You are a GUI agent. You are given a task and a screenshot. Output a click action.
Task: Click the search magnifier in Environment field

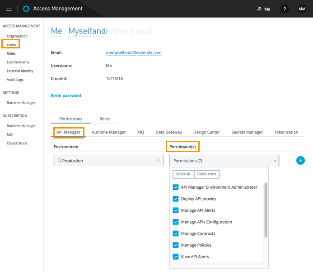59,160
